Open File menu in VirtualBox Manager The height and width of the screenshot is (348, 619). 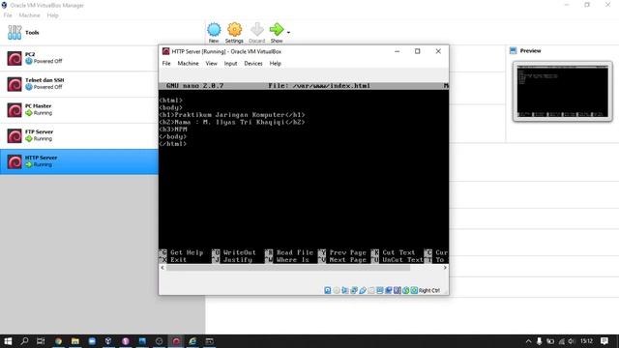[x=8, y=15]
